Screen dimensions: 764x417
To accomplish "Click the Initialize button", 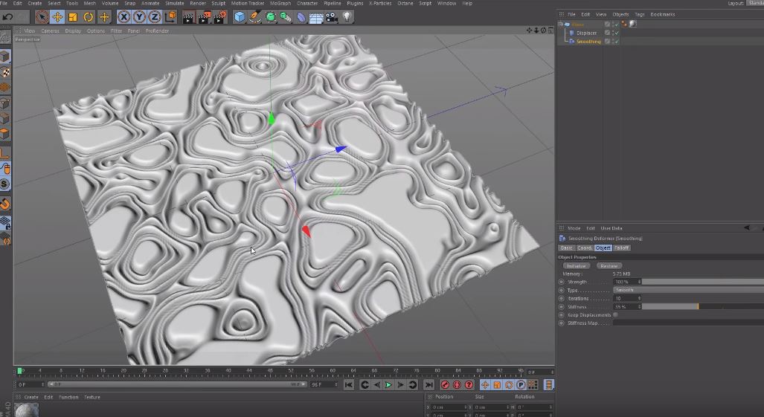I will (x=576, y=266).
